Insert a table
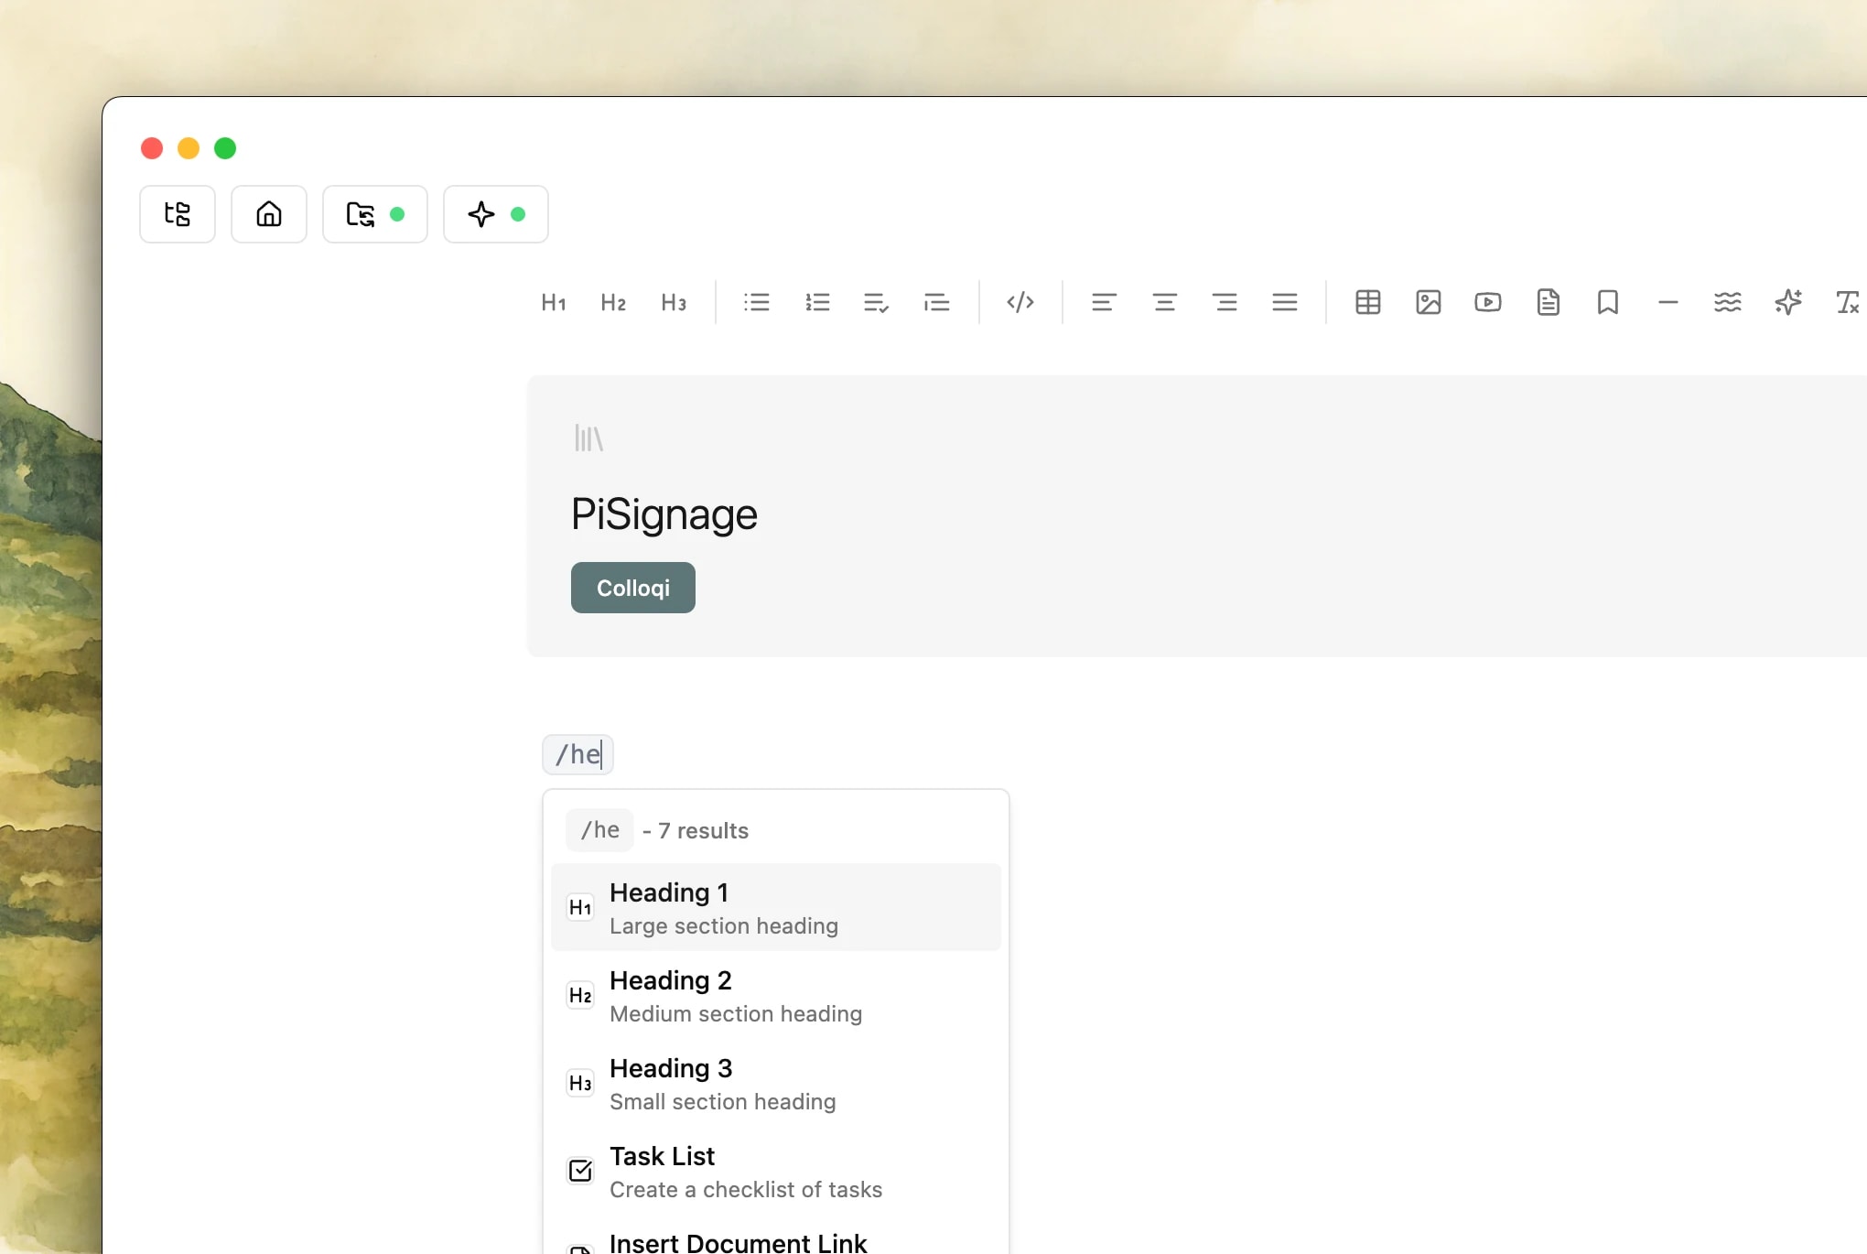The height and width of the screenshot is (1254, 1867). pyautogui.click(x=1368, y=302)
